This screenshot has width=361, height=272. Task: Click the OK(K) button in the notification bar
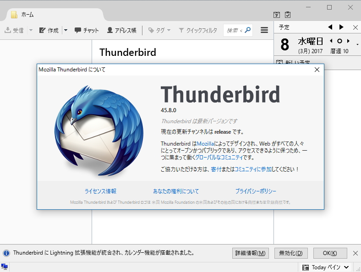click(330, 253)
